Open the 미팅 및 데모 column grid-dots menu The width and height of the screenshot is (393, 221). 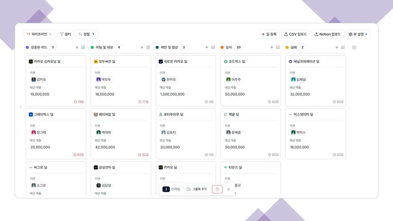coord(148,47)
